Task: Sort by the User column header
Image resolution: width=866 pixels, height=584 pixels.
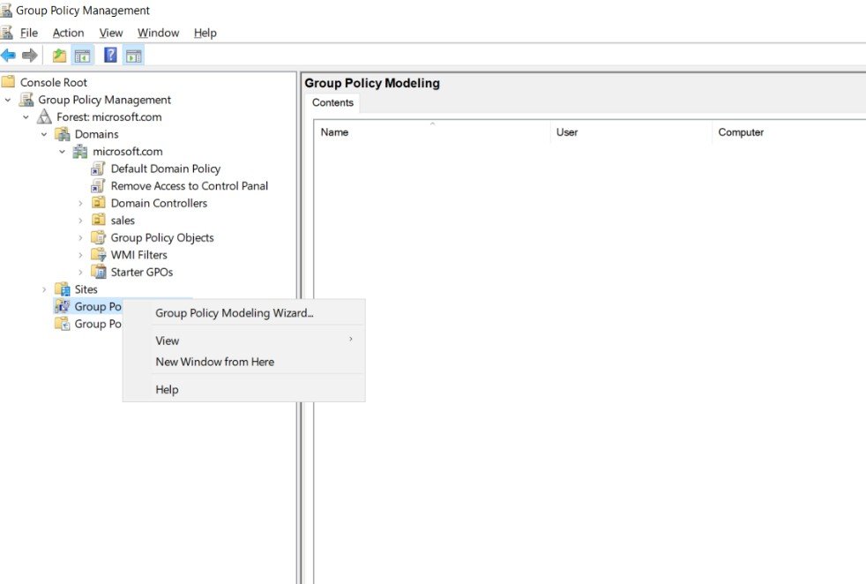Action: 631,132
